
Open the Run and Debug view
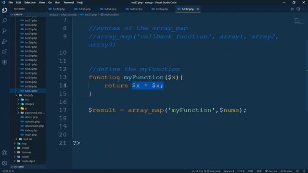click(x=4, y=41)
